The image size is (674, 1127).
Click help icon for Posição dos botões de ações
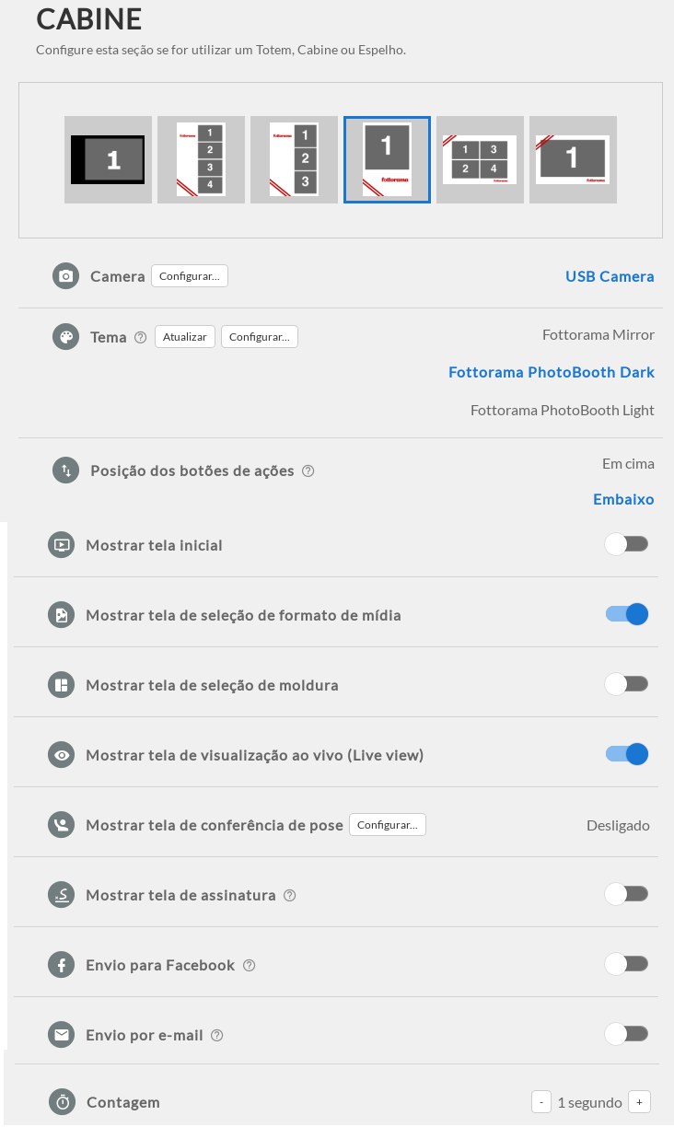(x=308, y=471)
